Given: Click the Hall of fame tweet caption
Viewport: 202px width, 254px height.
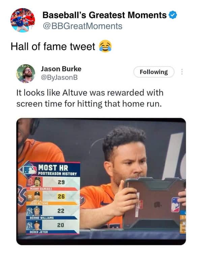Looking at the screenshot, I should click(x=53, y=46).
